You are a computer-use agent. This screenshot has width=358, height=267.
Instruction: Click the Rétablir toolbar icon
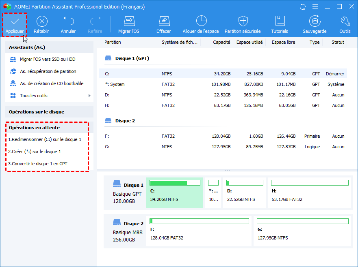(41, 21)
